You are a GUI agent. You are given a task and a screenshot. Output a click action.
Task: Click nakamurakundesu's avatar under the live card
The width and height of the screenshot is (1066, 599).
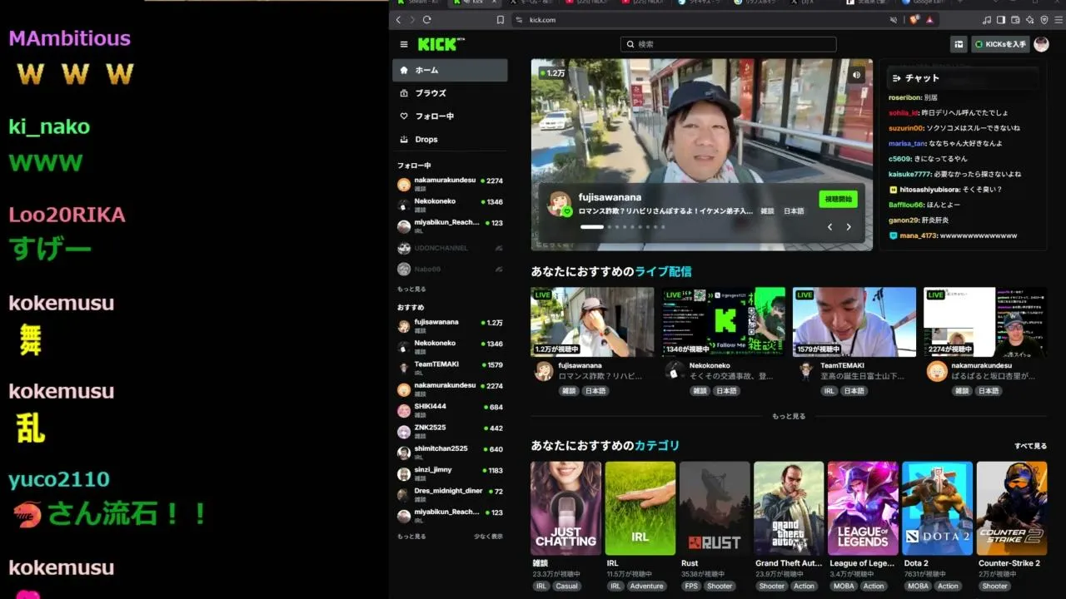(x=937, y=371)
